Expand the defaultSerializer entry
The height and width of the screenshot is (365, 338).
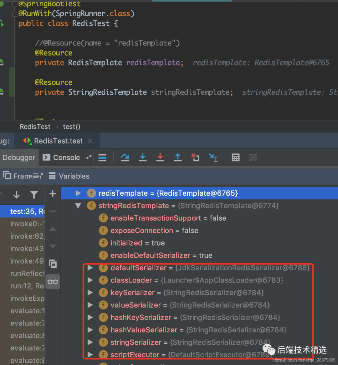90,267
